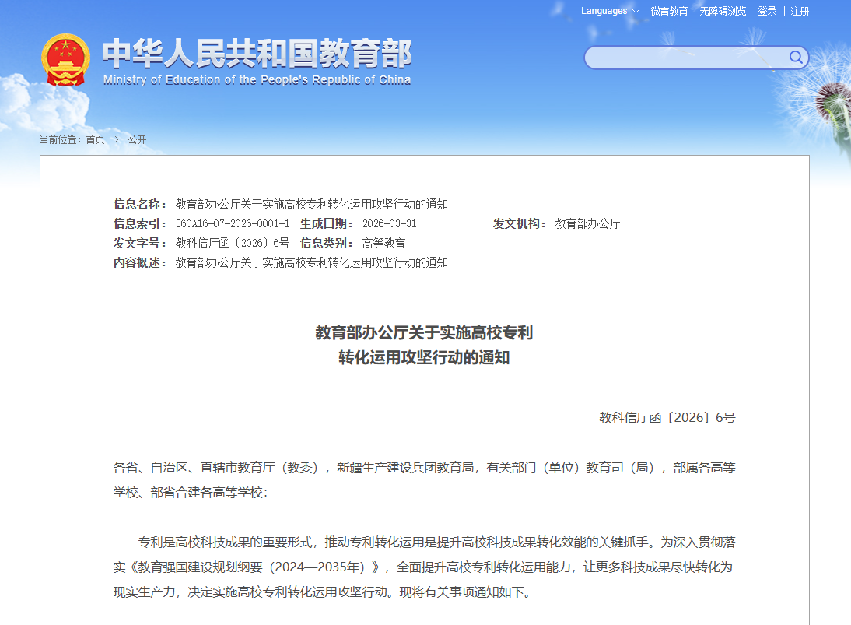Click the search magnifier icon
851x625 pixels.
pyautogui.click(x=796, y=57)
